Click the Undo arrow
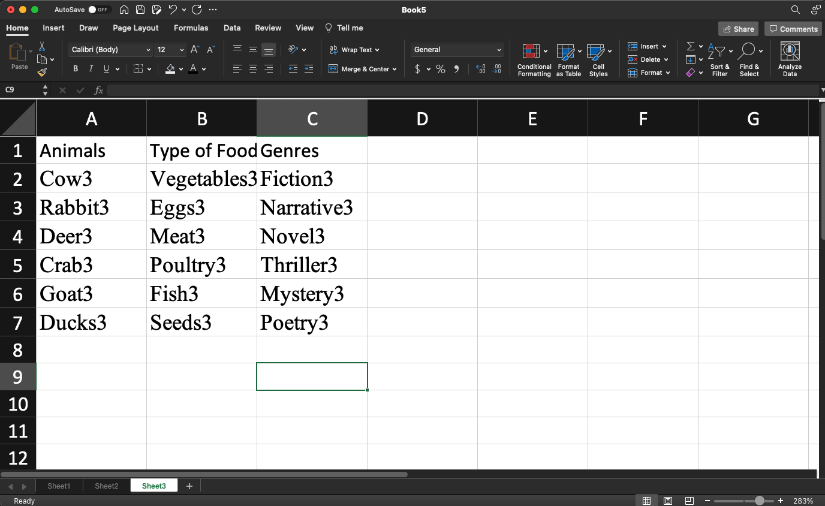 pos(173,10)
